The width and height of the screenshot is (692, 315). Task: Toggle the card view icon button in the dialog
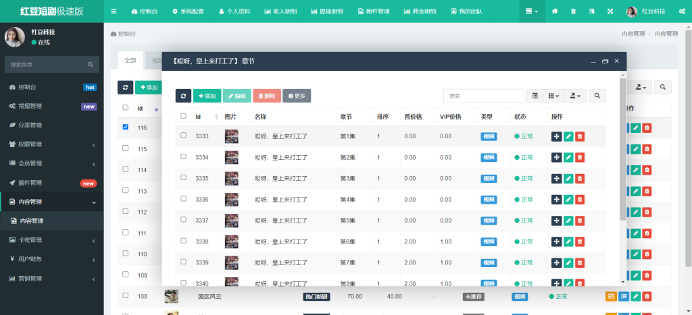pyautogui.click(x=535, y=96)
